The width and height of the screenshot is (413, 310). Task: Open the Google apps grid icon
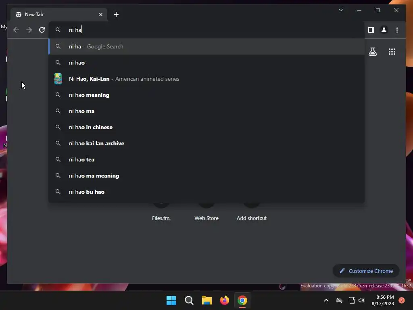392,52
